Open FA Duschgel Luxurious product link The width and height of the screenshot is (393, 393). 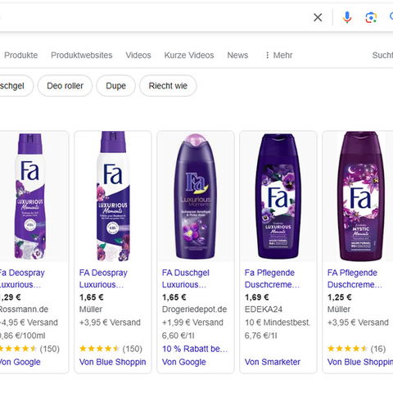click(186, 278)
